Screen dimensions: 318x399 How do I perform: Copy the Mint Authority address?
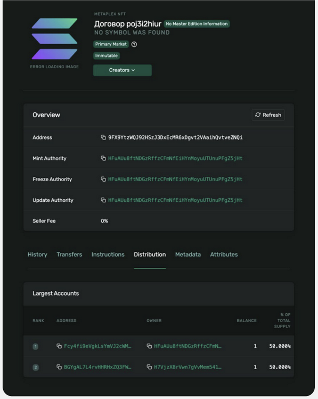point(103,158)
